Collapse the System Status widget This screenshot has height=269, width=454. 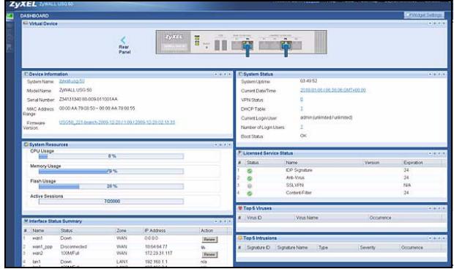pos(430,74)
